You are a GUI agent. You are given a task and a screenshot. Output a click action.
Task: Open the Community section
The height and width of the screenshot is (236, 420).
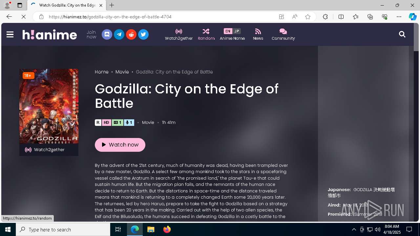pos(283,34)
